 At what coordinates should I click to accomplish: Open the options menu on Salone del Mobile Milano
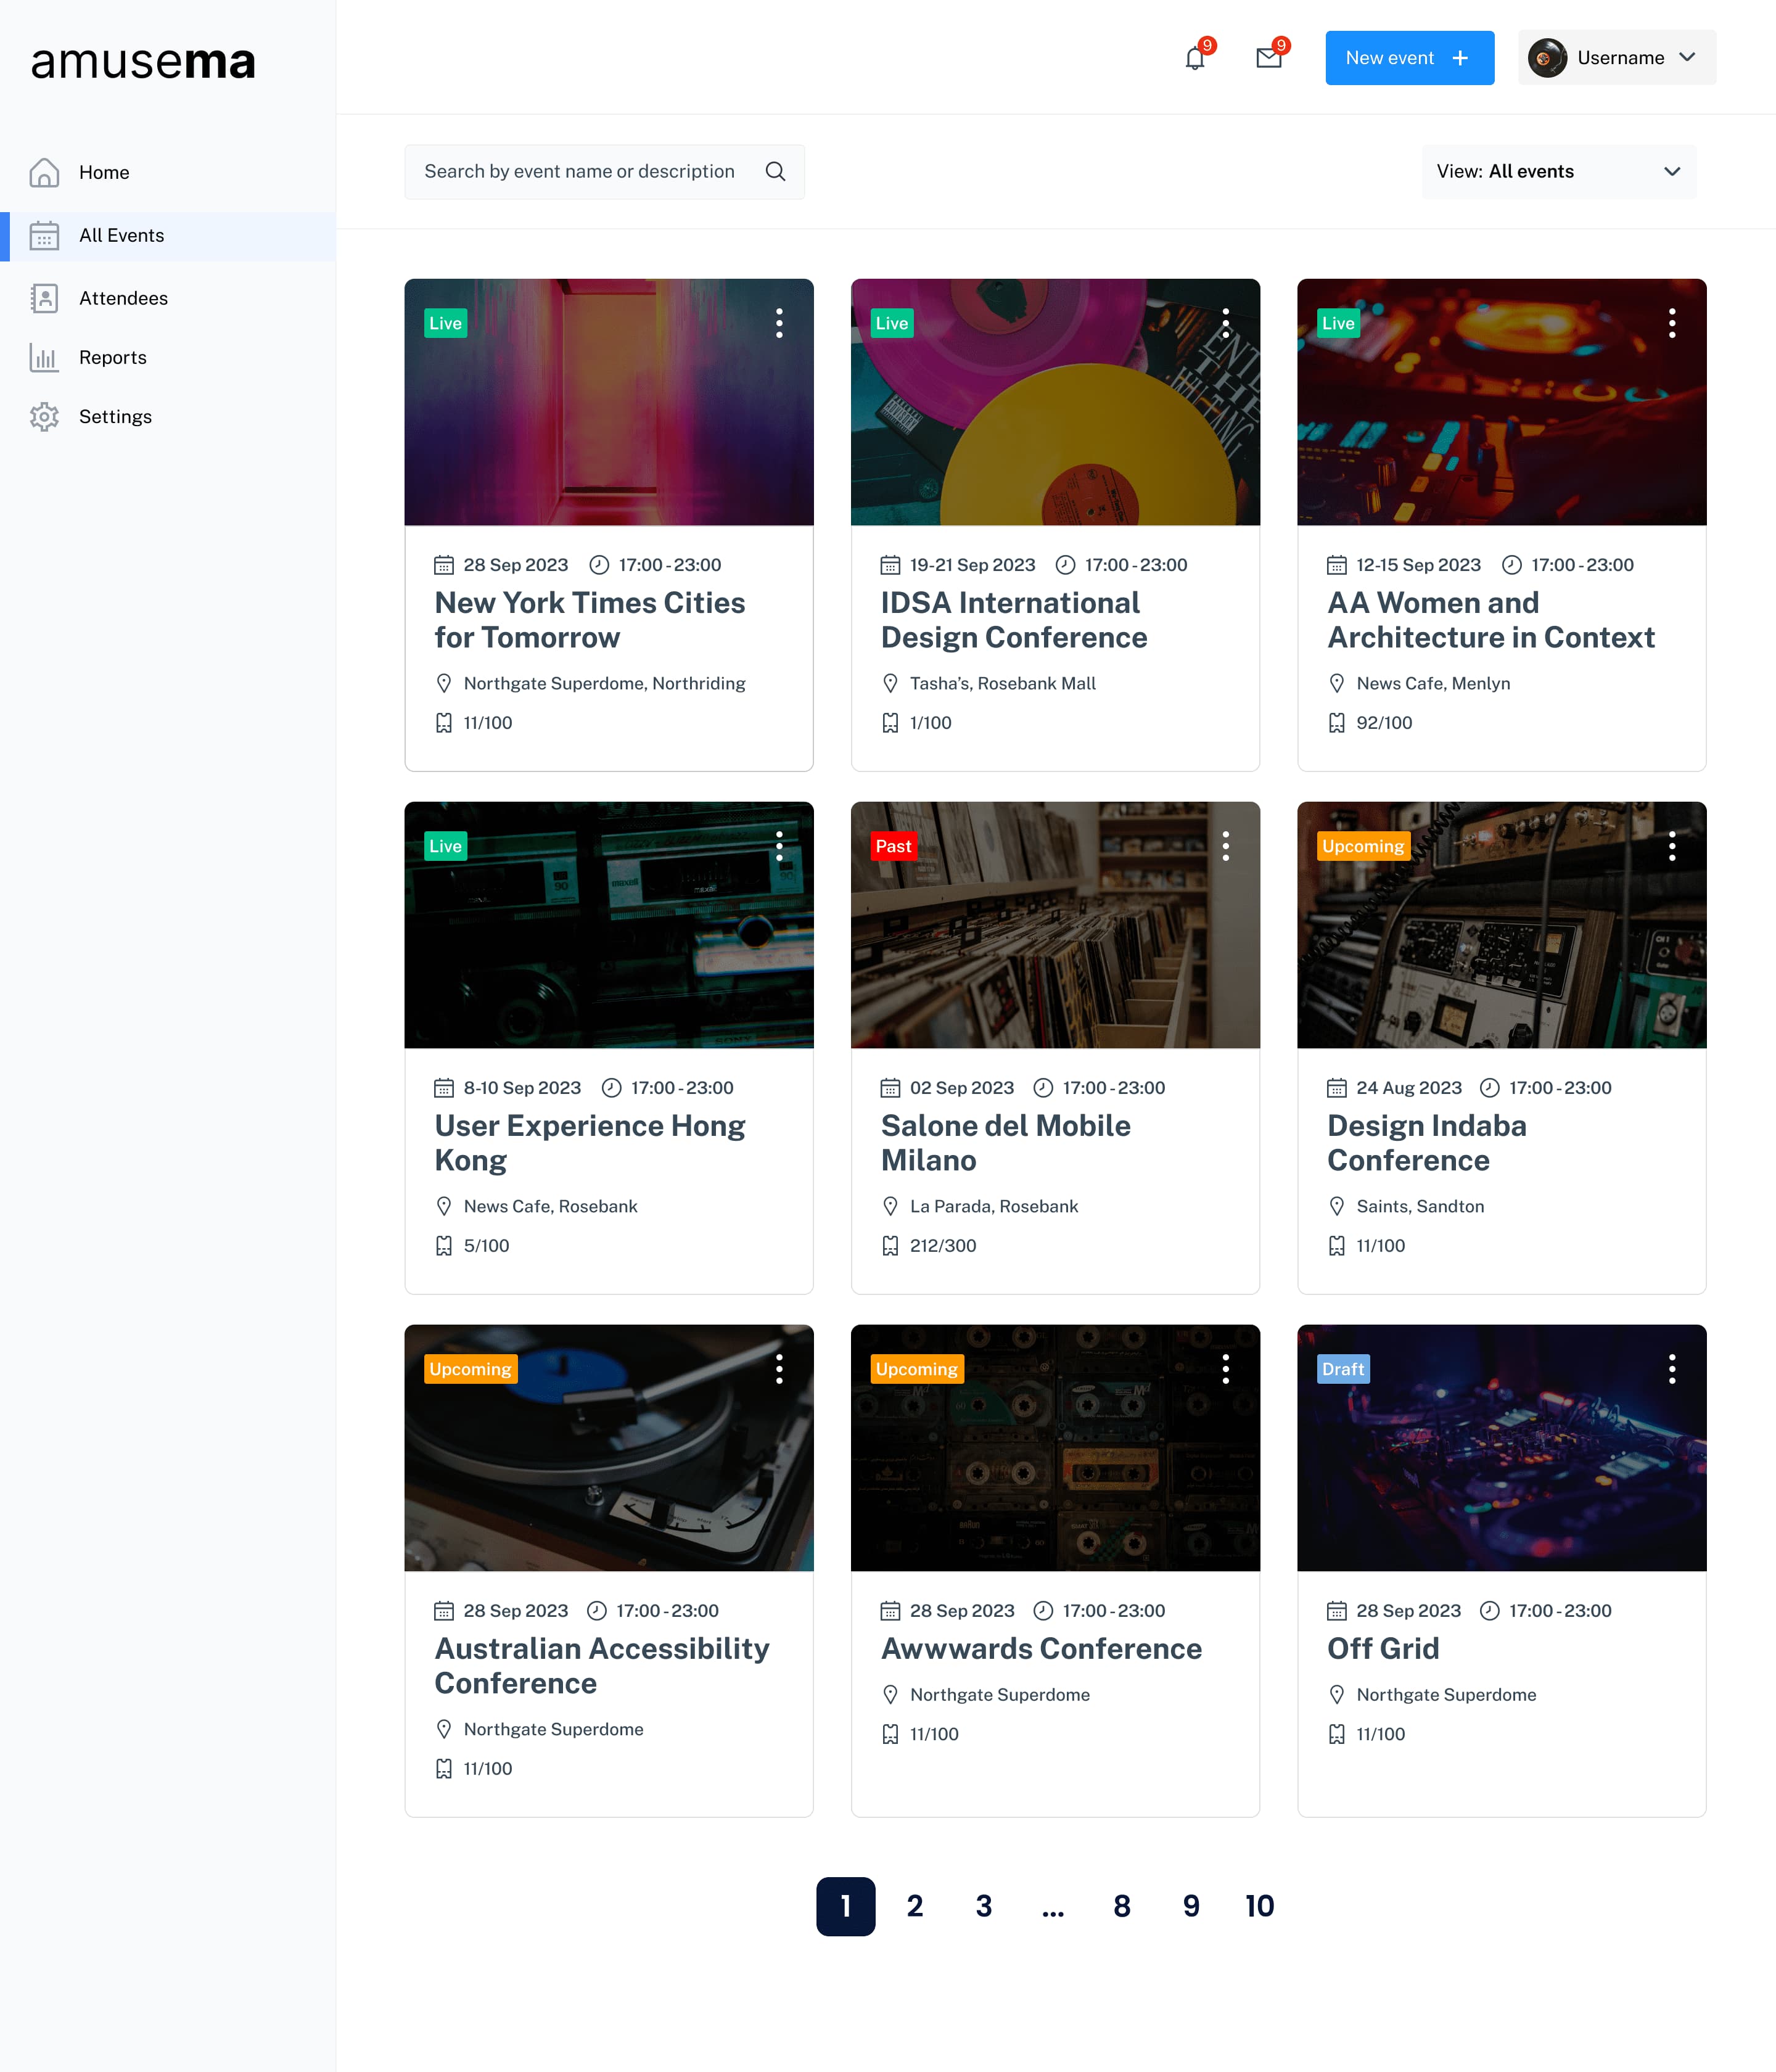[x=1225, y=846]
